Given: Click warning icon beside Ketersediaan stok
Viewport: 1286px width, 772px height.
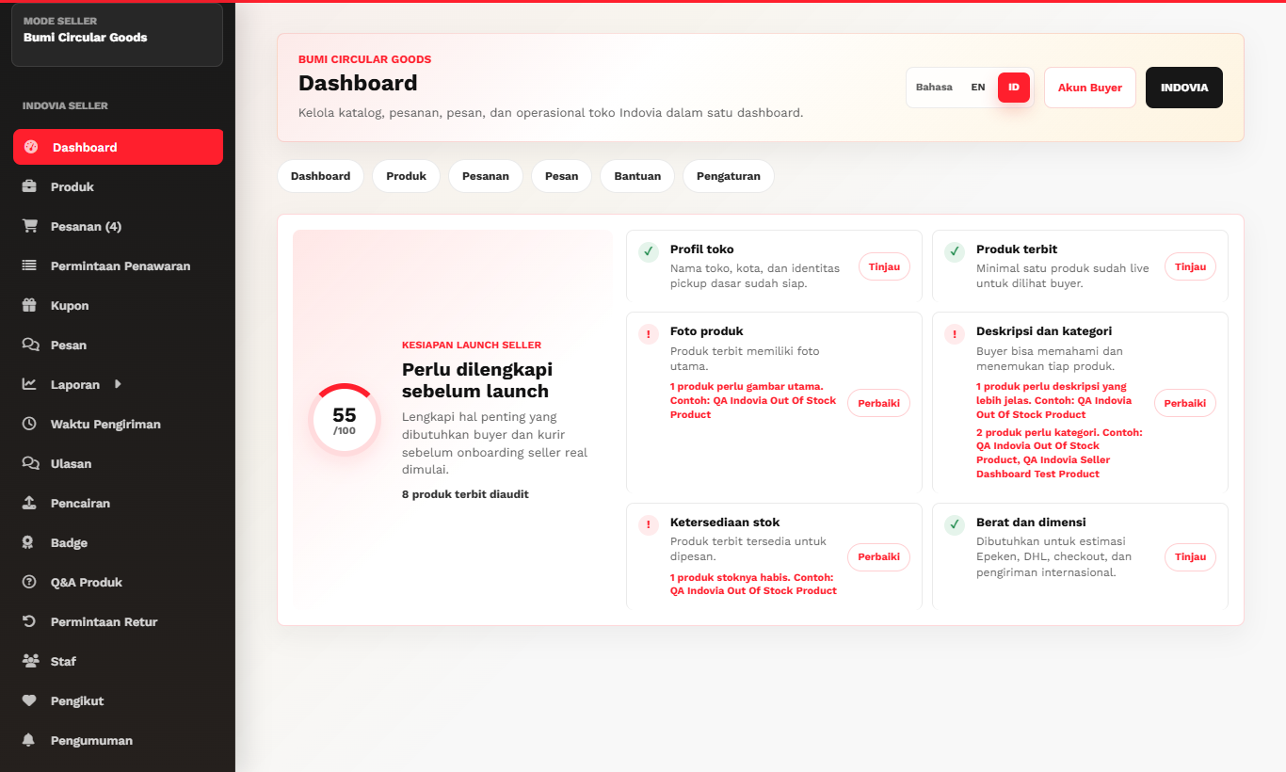Looking at the screenshot, I should 649,524.
